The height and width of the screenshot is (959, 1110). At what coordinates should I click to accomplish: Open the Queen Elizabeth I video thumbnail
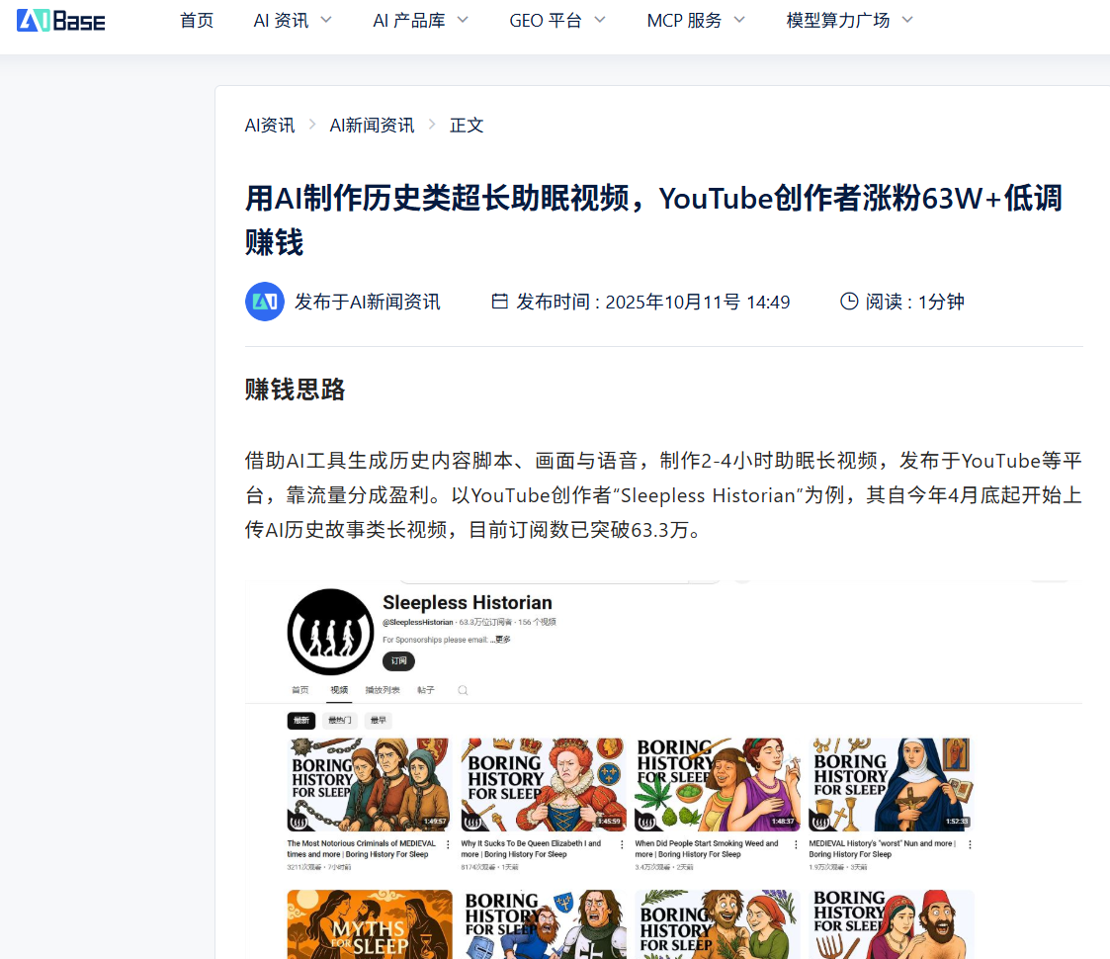543,785
